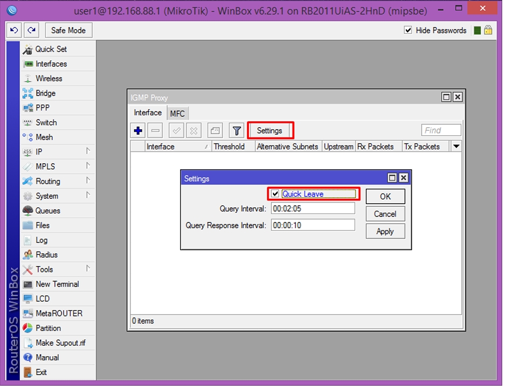Close the Settings dialog window
Screen dimensions: 506x389
click(x=404, y=178)
